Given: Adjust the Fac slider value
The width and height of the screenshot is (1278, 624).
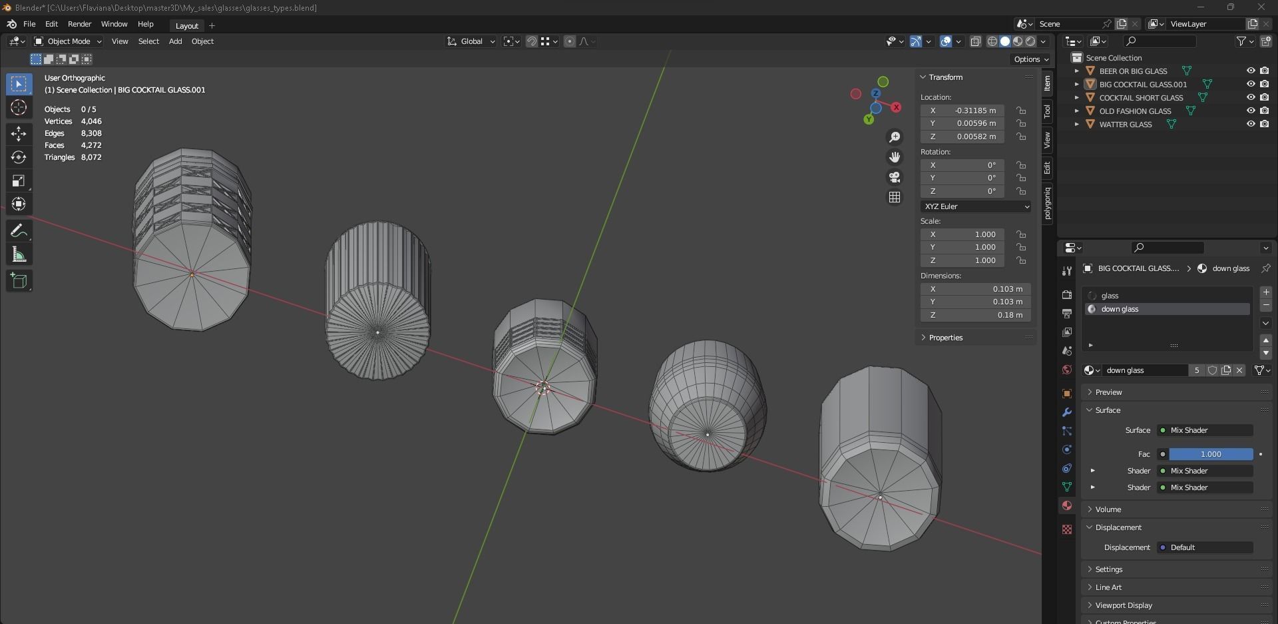Looking at the screenshot, I should [1211, 454].
